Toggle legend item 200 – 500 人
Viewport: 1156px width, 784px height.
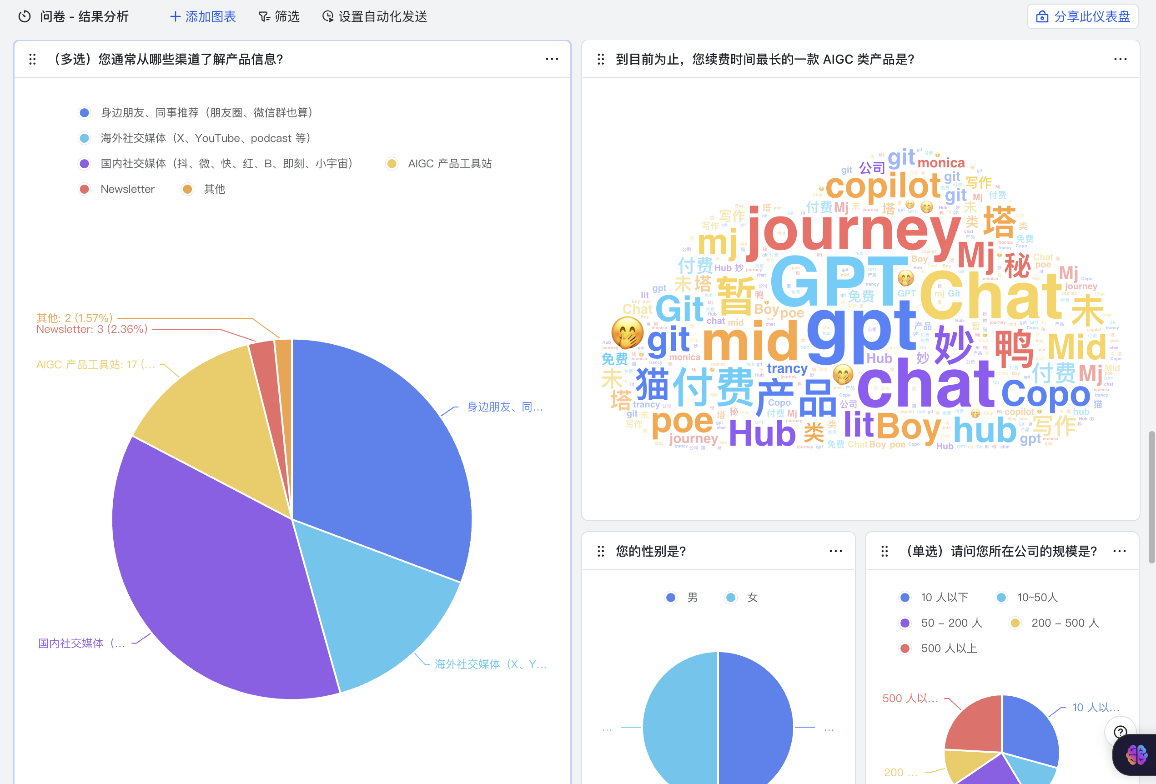[x=1054, y=623]
